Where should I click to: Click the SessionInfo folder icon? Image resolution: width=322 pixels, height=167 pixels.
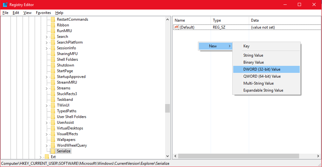(53, 48)
